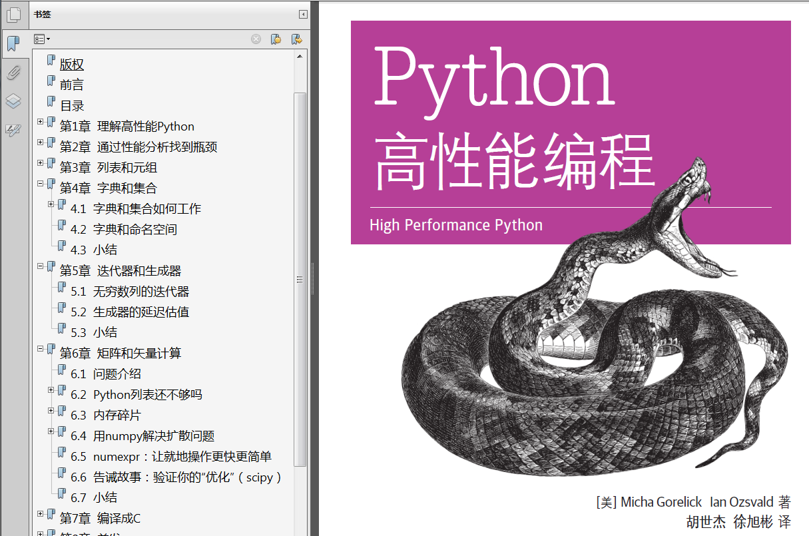Select bookmark 4.2 字典和命名空间
This screenshot has width=809, height=536.
pyautogui.click(x=124, y=230)
